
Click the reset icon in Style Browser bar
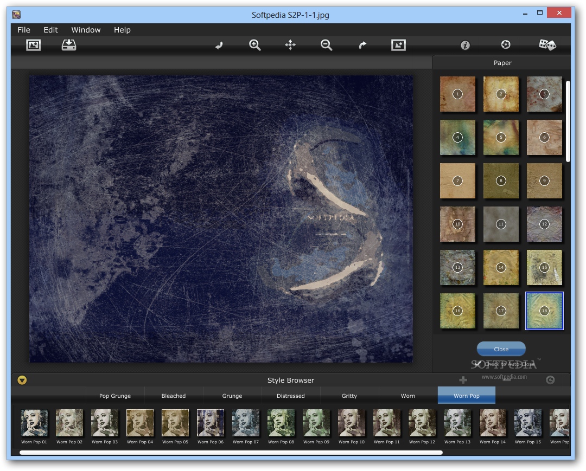(x=550, y=380)
